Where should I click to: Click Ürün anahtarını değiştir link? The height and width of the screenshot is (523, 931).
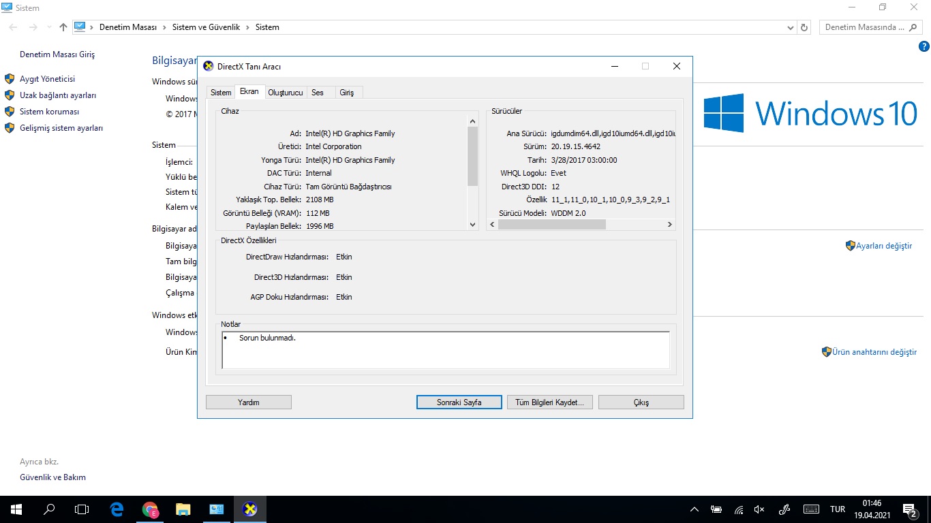874,352
